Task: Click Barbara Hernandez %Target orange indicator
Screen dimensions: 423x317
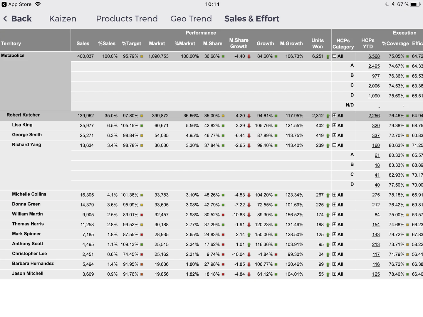Action: pyautogui.click(x=142, y=264)
